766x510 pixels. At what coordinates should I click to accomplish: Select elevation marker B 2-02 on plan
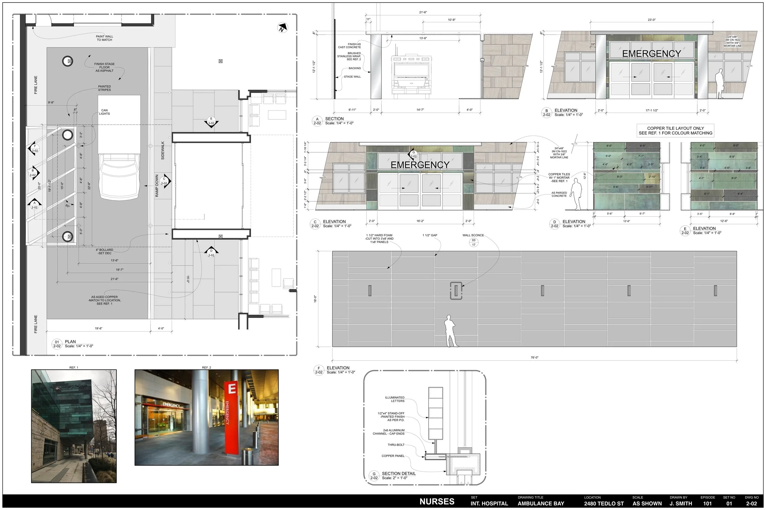(33, 173)
